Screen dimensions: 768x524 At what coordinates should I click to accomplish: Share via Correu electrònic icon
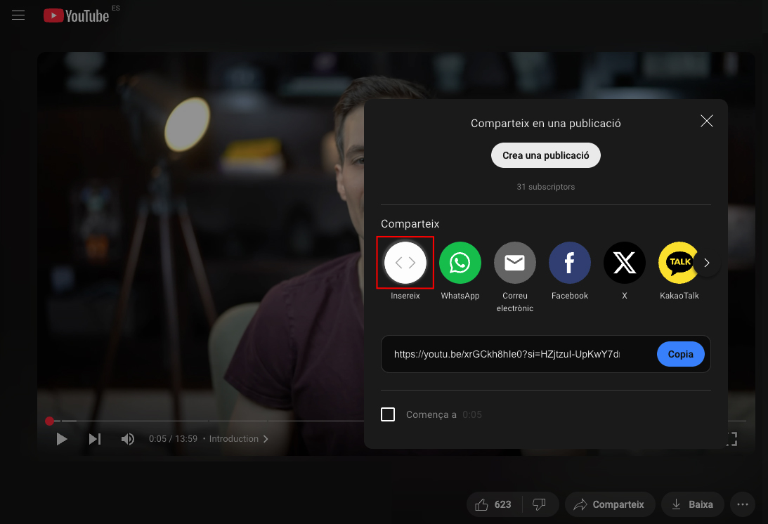[515, 263]
